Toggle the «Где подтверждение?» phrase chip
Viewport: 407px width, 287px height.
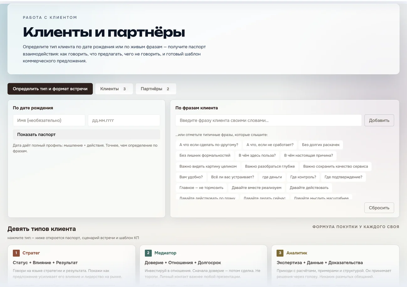click(343, 177)
